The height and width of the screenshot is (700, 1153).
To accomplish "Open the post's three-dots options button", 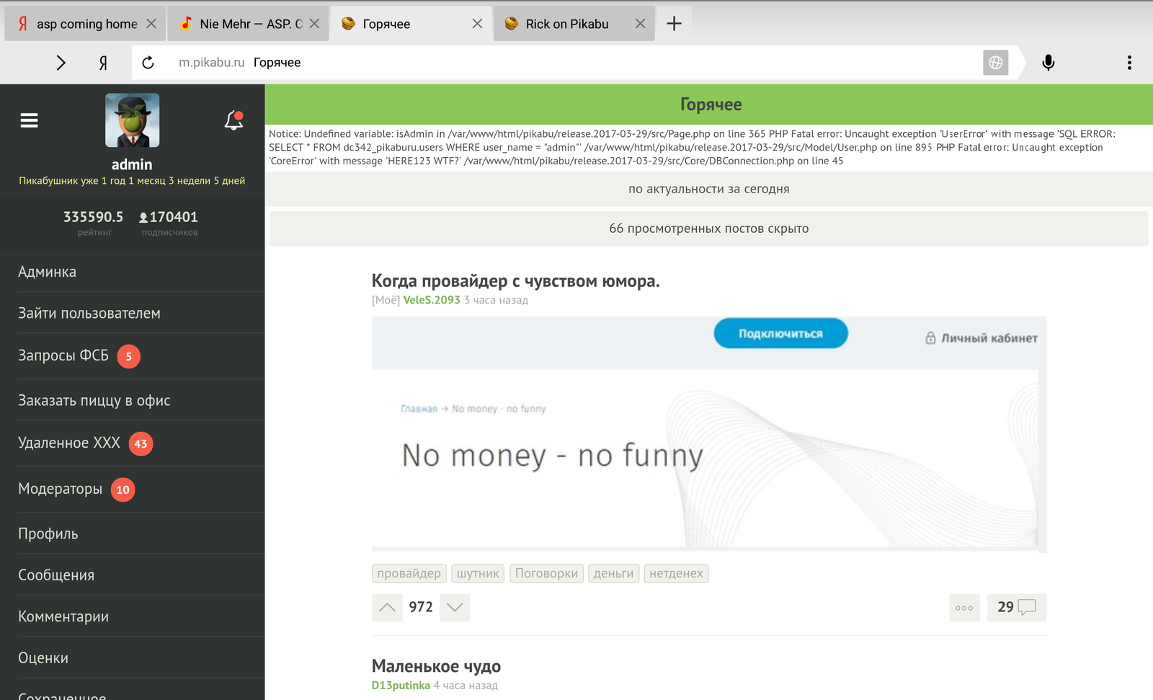I will (964, 607).
